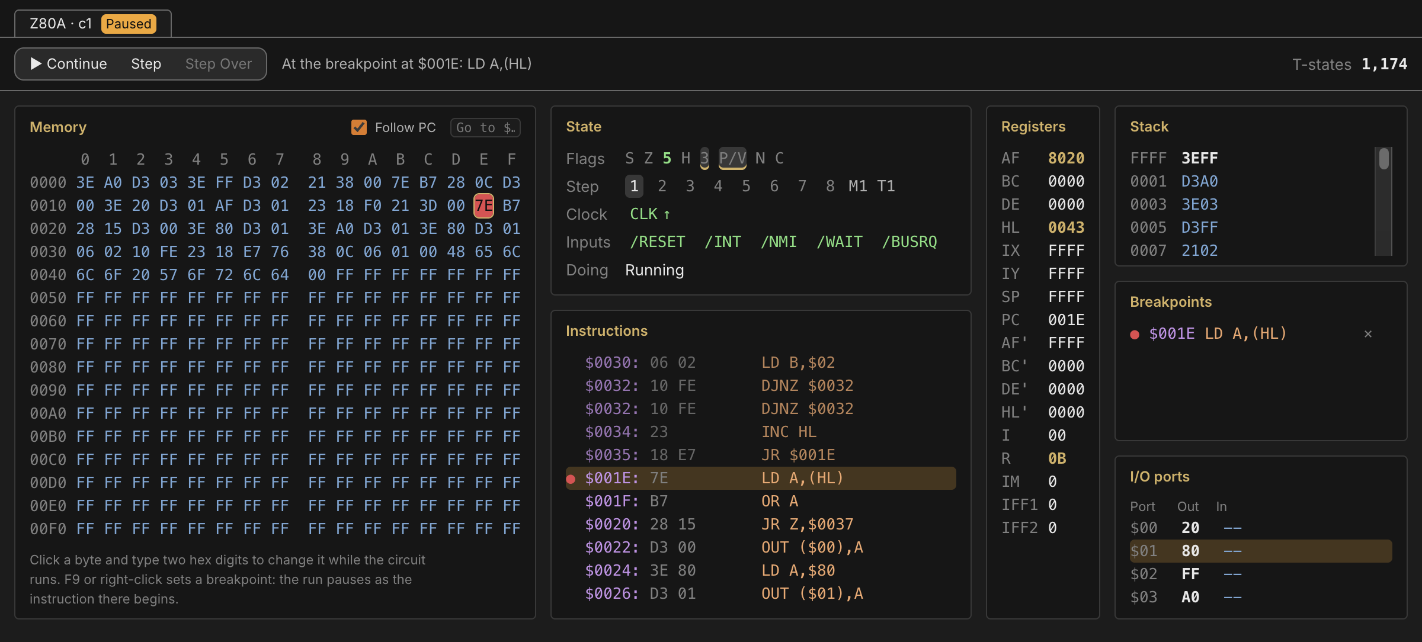
Task: Click the C flag indicator
Action: (779, 158)
